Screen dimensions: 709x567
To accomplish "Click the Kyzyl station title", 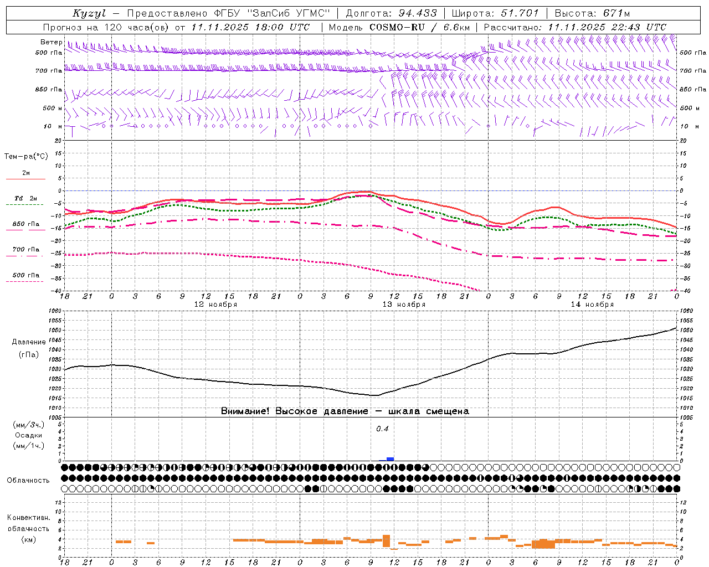I will 89,13.
